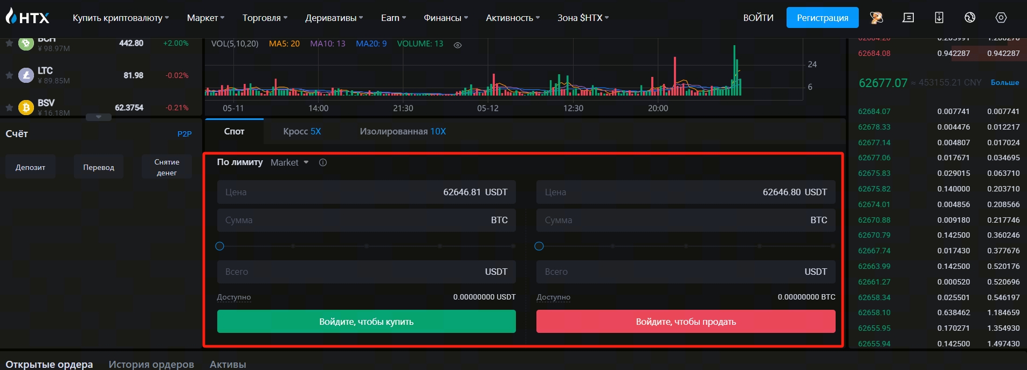Click the info icon next to Market

point(323,162)
